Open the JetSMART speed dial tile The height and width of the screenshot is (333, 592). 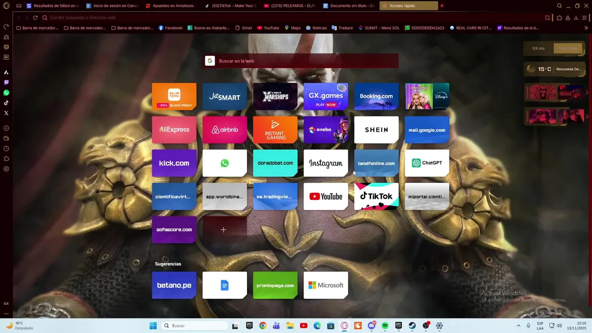224,97
